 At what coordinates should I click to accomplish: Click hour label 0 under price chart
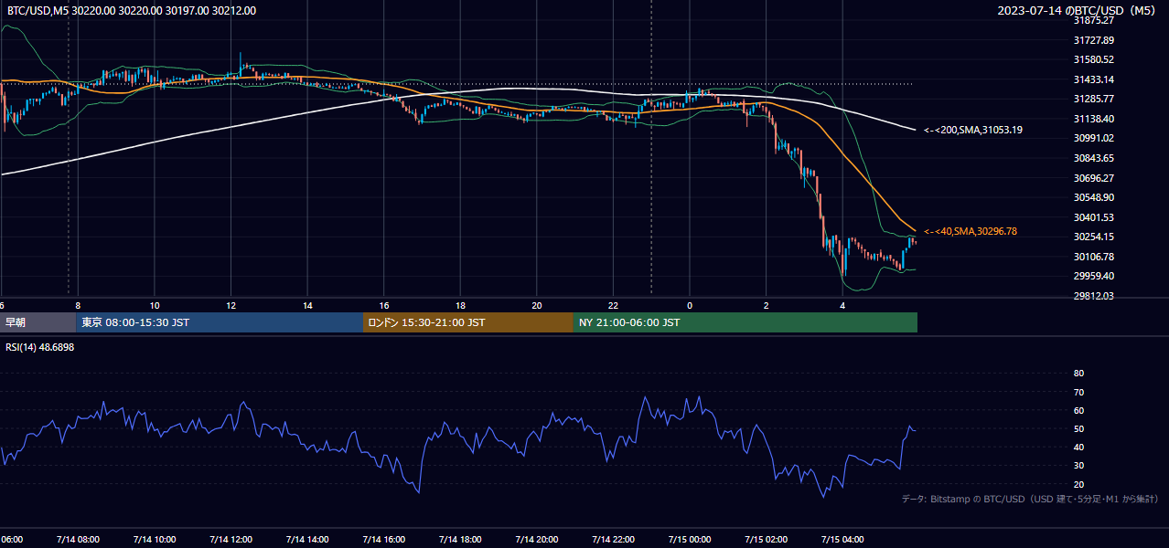coord(690,305)
